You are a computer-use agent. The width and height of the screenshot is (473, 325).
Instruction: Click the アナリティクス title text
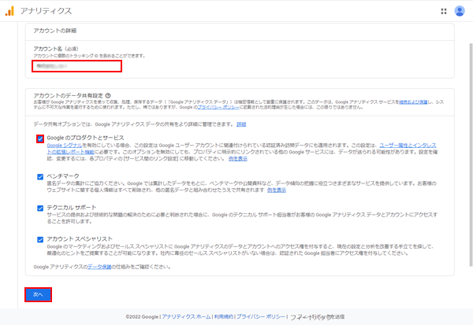click(47, 11)
